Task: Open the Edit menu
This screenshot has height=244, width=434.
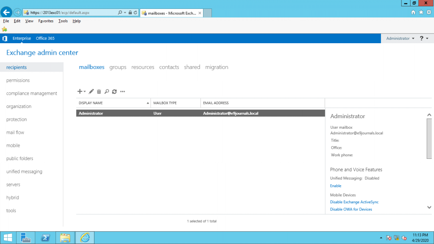Action: point(17,21)
